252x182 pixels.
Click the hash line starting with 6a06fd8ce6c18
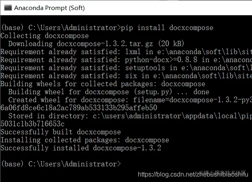pyautogui.click(x=79, y=108)
